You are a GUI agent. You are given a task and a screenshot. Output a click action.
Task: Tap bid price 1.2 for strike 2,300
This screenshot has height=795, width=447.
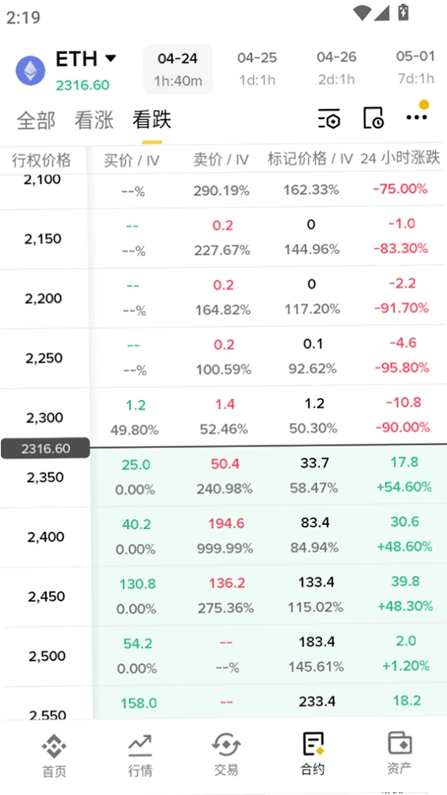[135, 405]
